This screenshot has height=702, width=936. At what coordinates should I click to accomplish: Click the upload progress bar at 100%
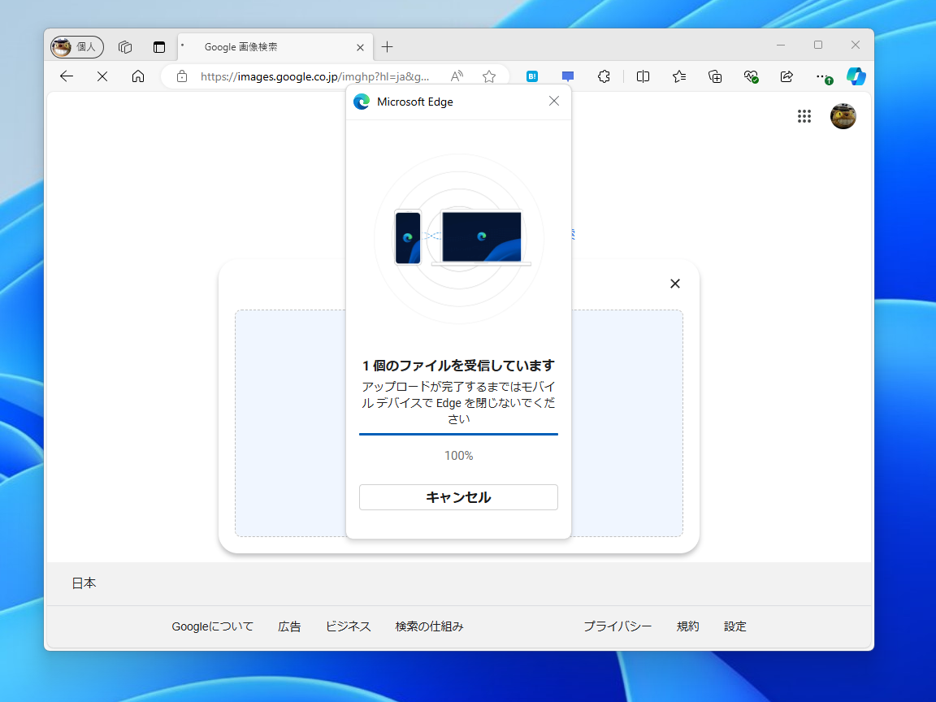pos(458,435)
